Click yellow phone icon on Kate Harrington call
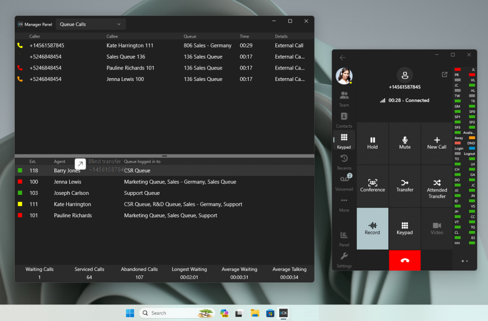This screenshot has width=488, height=321. pyautogui.click(x=20, y=45)
